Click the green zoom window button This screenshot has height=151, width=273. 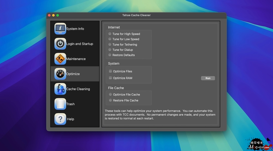[x=58, y=15]
